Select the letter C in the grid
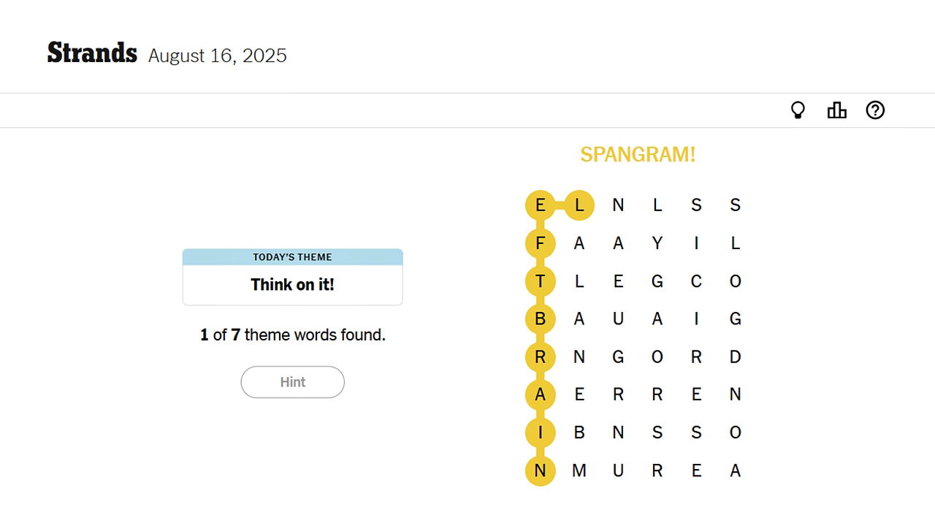The width and height of the screenshot is (935, 526). pos(696,281)
